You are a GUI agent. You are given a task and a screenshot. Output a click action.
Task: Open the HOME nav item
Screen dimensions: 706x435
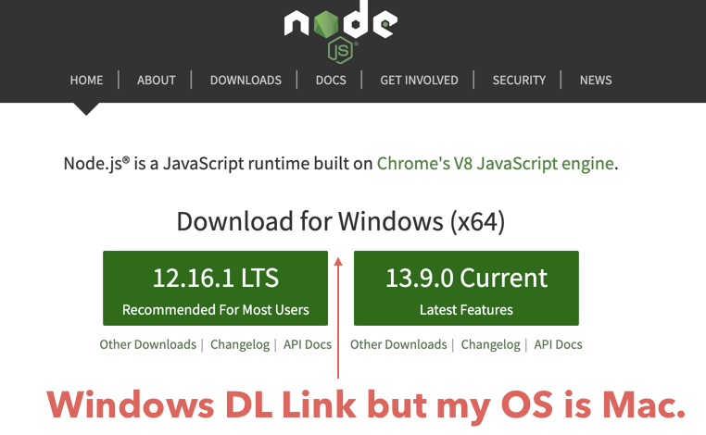86,81
